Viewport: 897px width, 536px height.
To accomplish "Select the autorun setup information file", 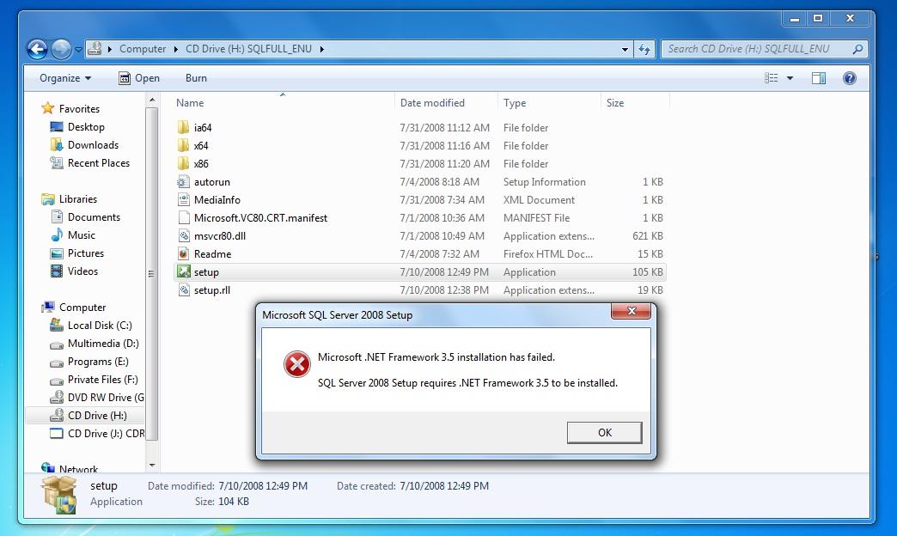I will pyautogui.click(x=211, y=182).
